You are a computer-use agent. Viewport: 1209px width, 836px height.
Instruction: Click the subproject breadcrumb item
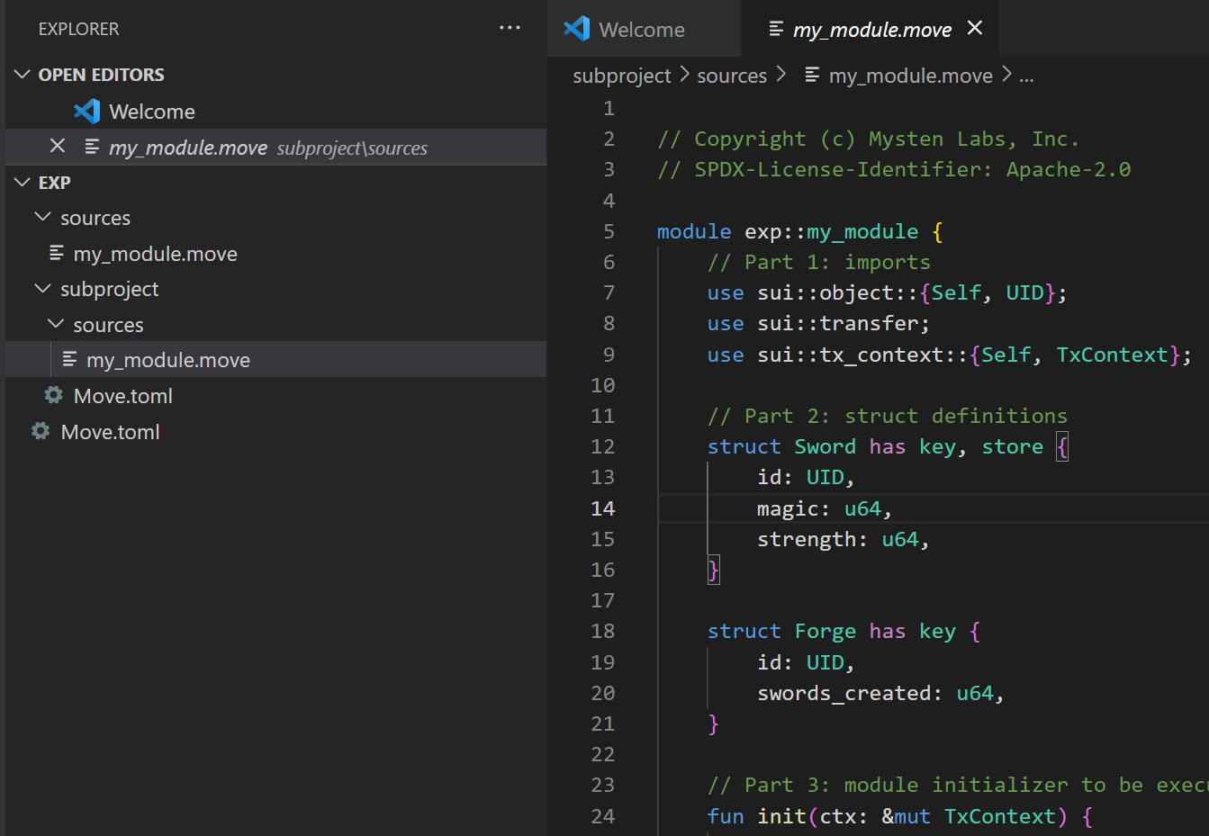click(622, 76)
